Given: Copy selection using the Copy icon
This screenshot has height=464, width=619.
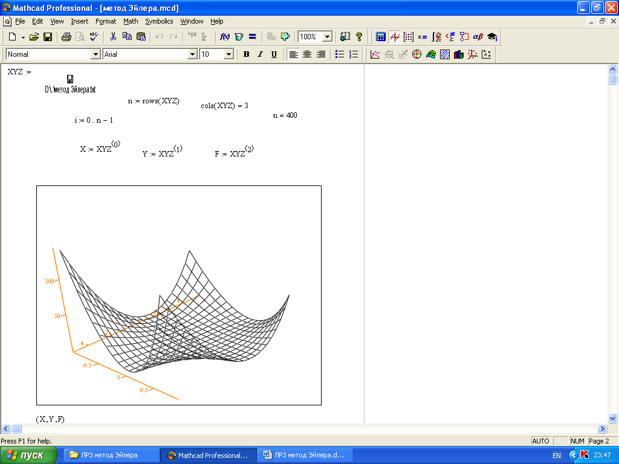Looking at the screenshot, I should (x=127, y=37).
